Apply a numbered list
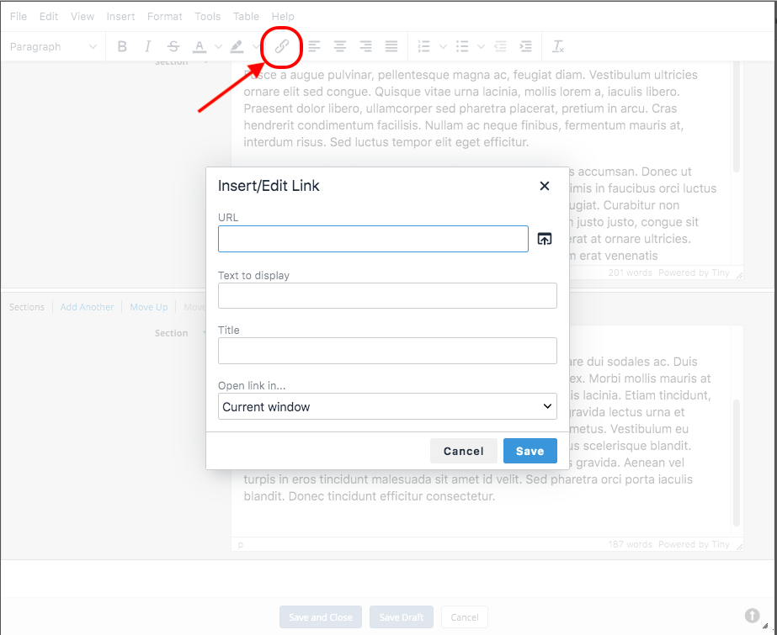This screenshot has width=777, height=635. [425, 46]
